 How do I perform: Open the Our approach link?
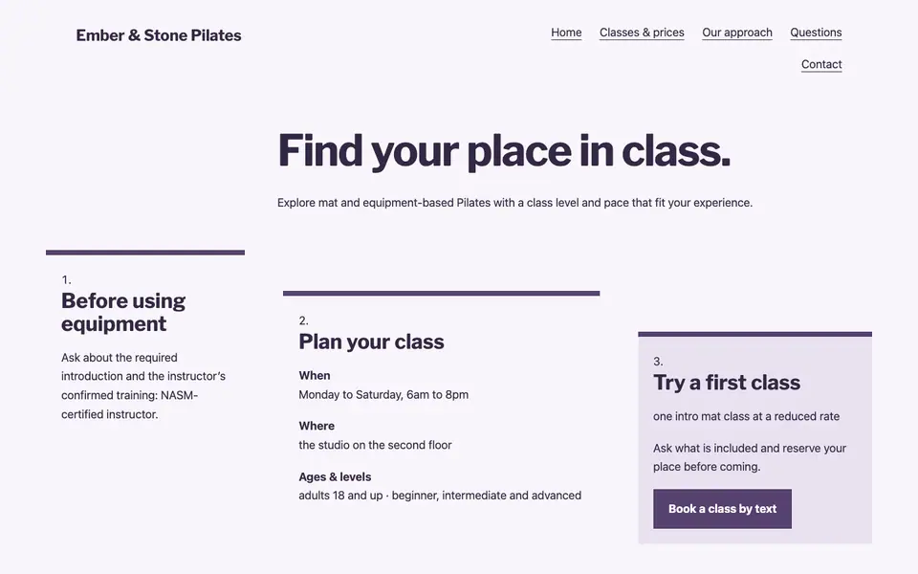737,33
